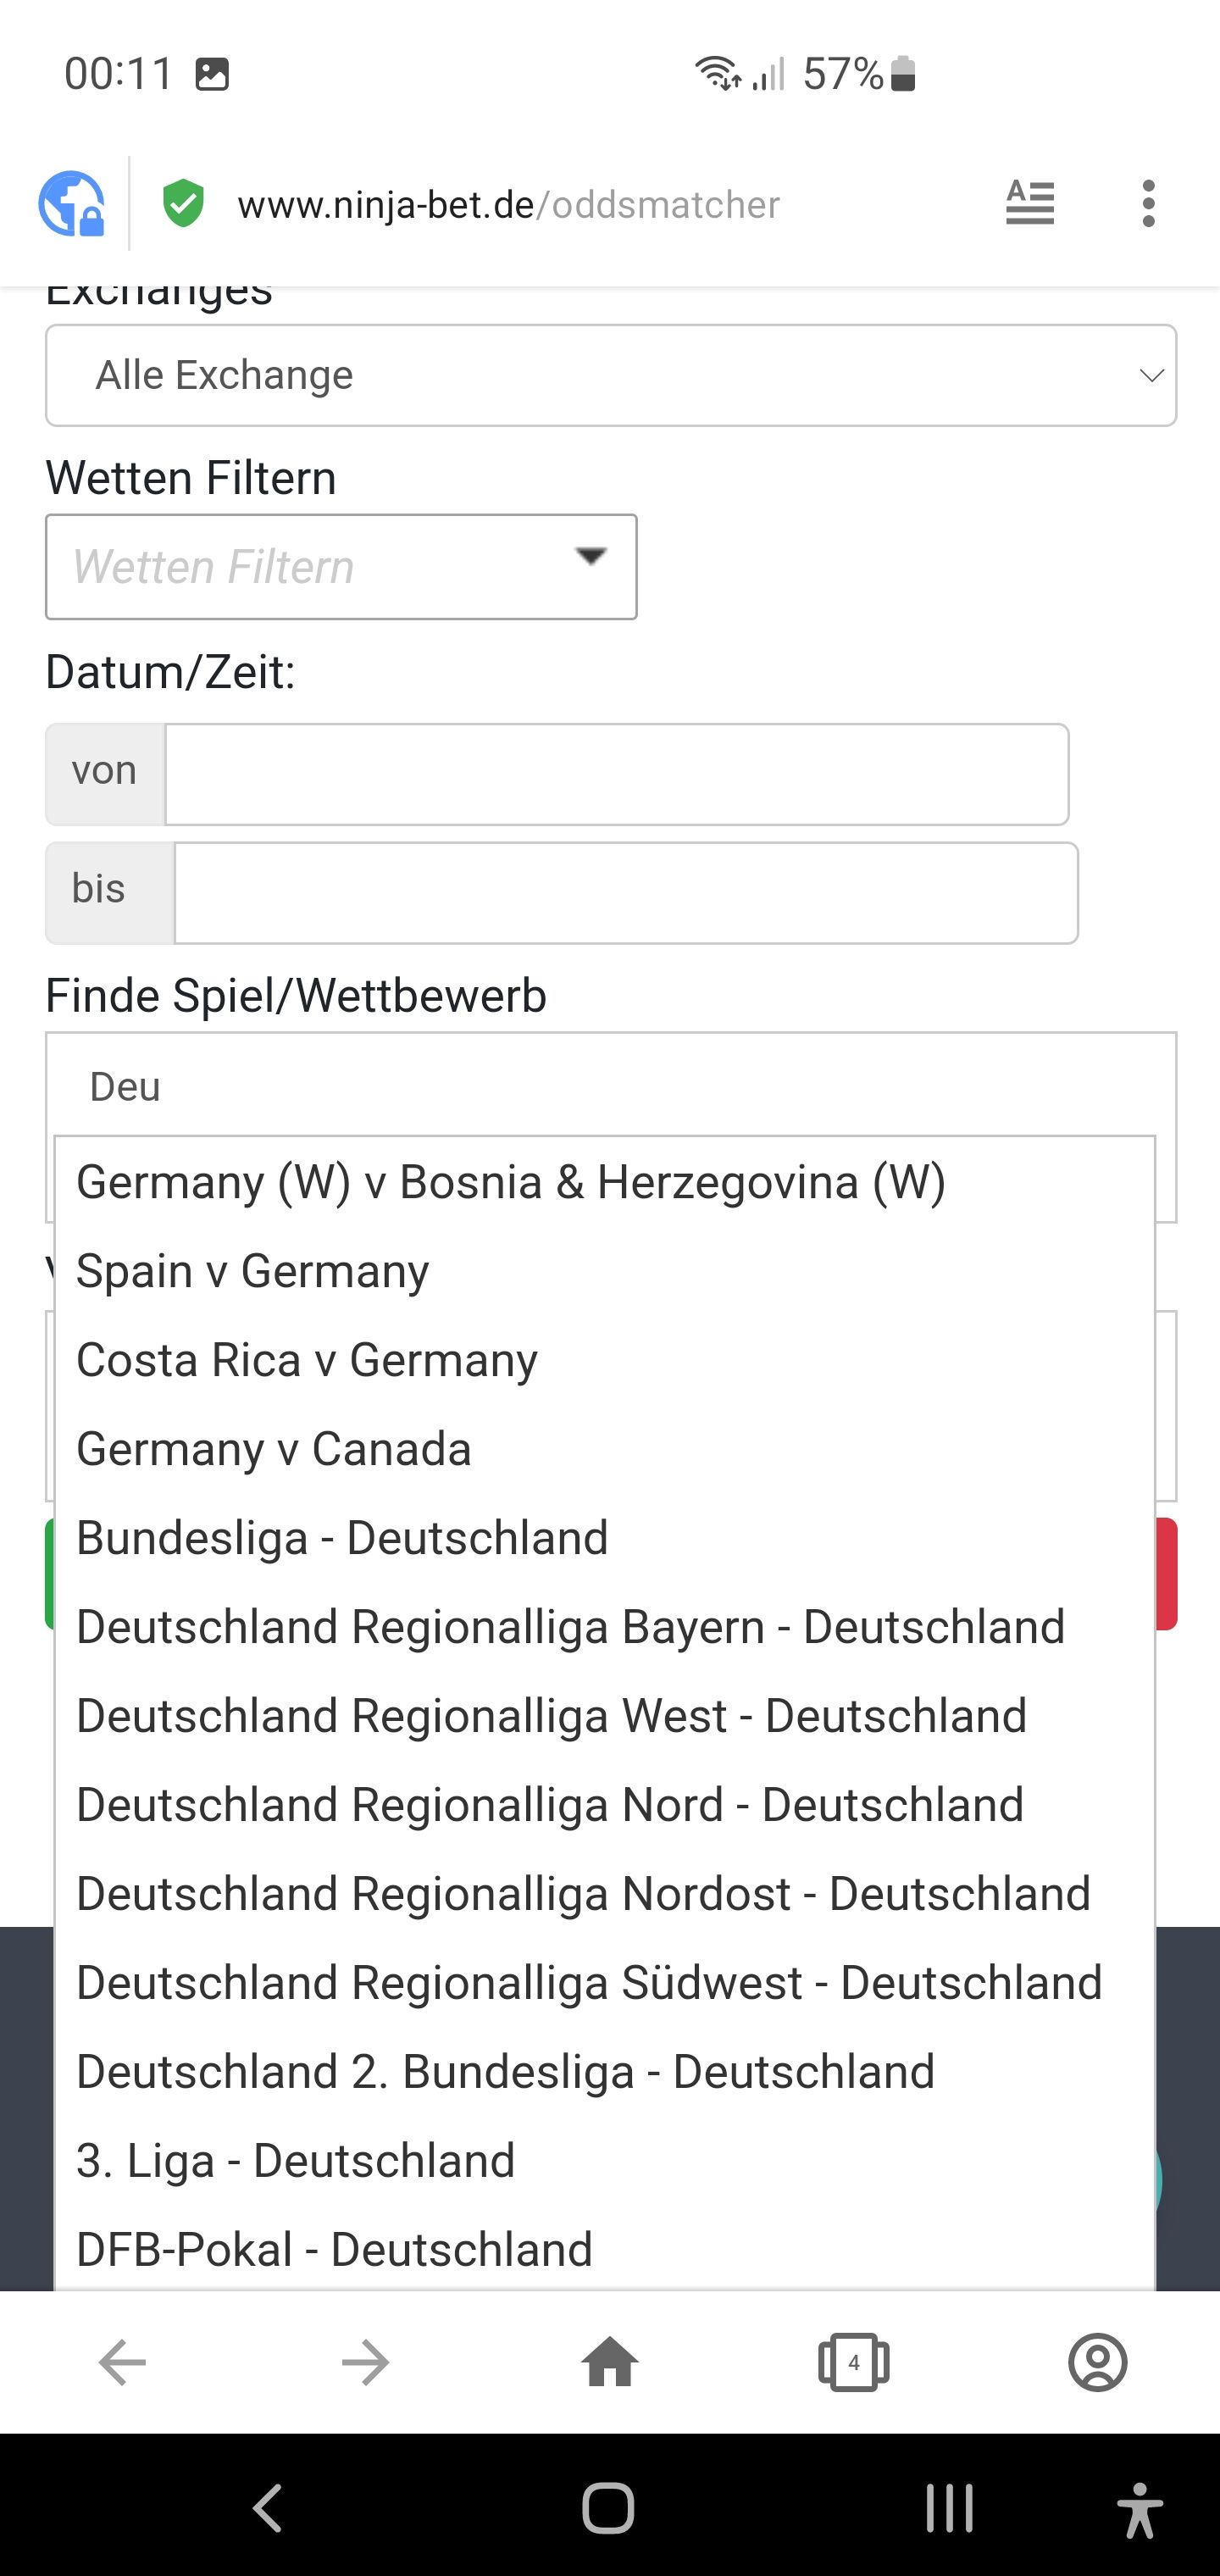Open reader mode icon in address bar
This screenshot has width=1220, height=2576.
pos(1030,203)
